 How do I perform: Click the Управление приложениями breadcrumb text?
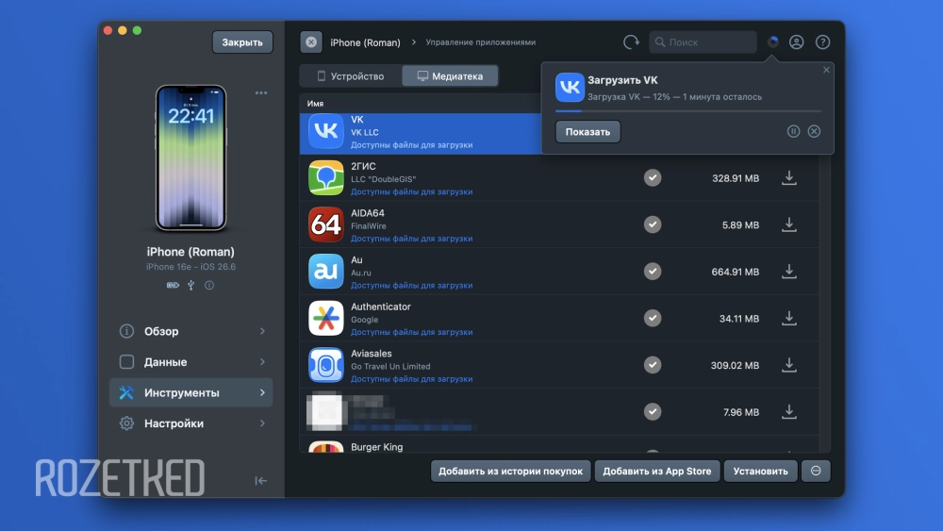pos(481,42)
